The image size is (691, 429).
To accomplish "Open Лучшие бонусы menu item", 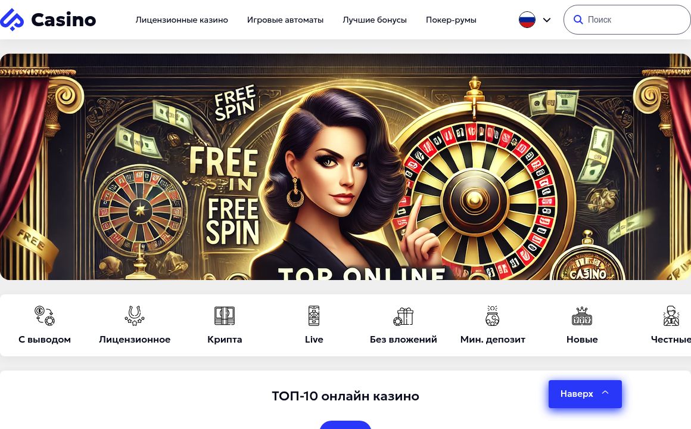I will click(375, 20).
